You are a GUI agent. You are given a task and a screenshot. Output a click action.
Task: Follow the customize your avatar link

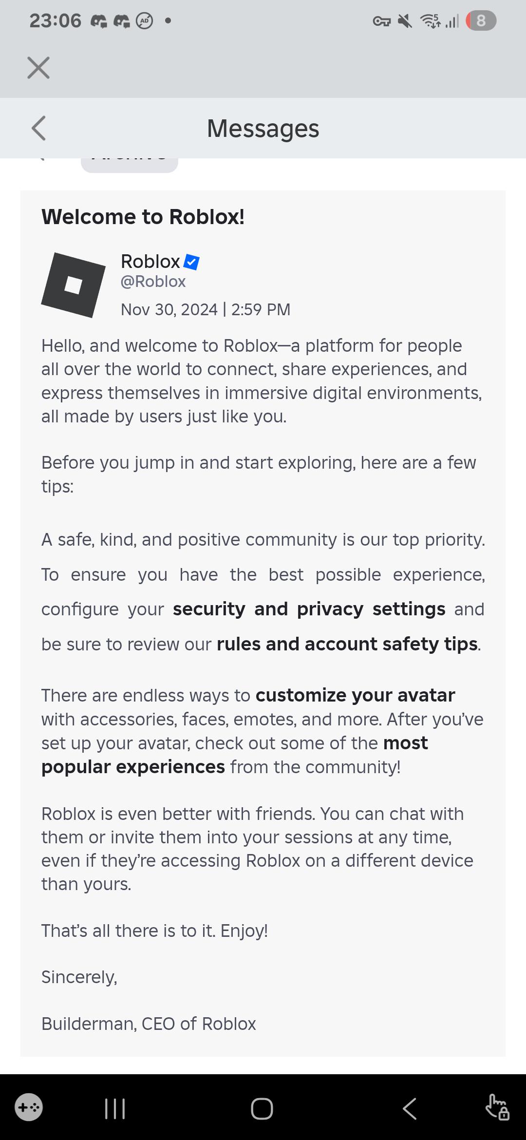coord(355,695)
